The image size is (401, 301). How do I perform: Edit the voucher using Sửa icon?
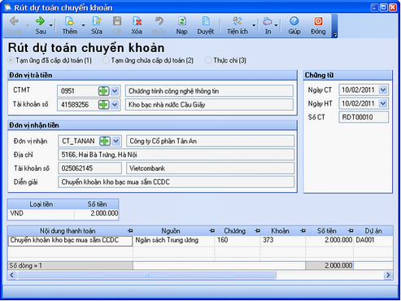97,21
